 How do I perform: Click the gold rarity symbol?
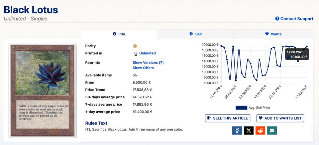tap(135, 46)
